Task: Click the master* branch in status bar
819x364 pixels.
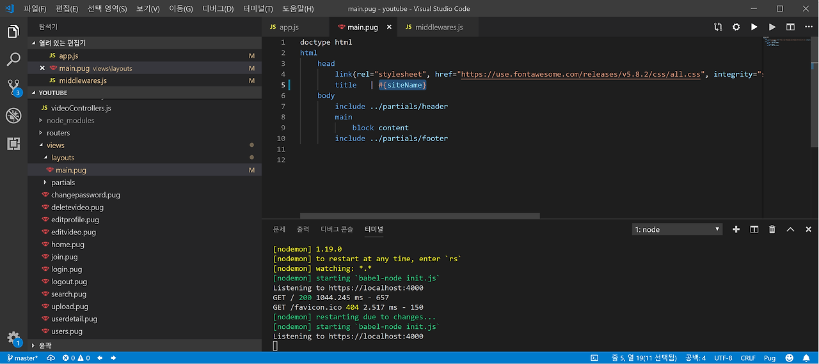Action: click(x=22, y=358)
